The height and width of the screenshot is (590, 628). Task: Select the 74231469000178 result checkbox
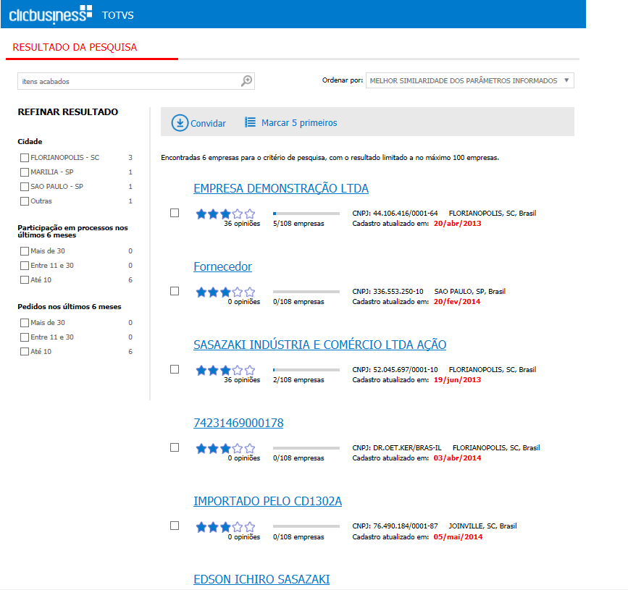[175, 447]
